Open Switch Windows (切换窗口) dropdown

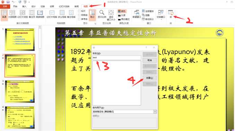coord(161,15)
